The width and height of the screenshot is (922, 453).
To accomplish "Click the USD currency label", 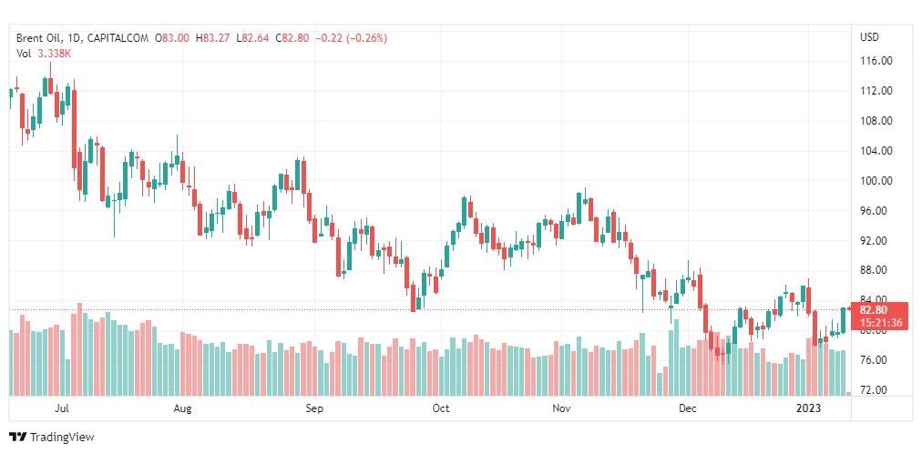I will 869,37.
